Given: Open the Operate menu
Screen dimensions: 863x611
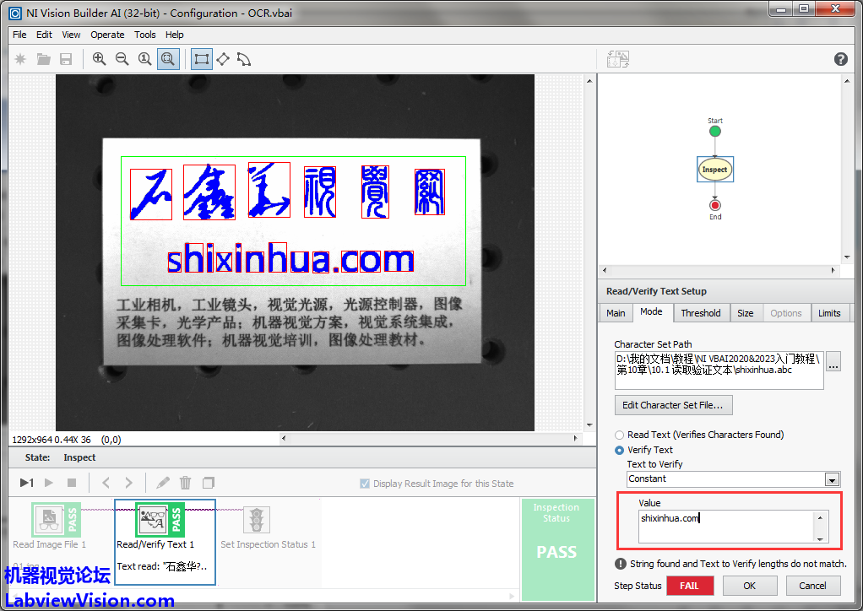Looking at the screenshot, I should click(x=107, y=35).
